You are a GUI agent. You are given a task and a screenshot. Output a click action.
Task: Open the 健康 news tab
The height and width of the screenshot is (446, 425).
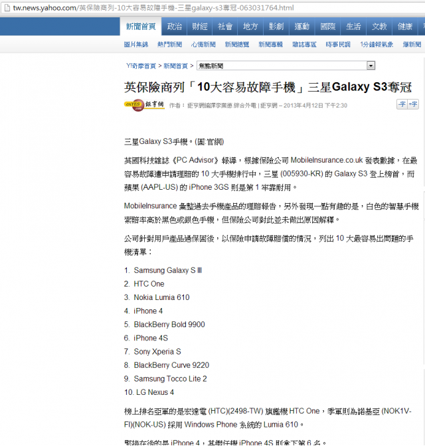[x=405, y=27]
